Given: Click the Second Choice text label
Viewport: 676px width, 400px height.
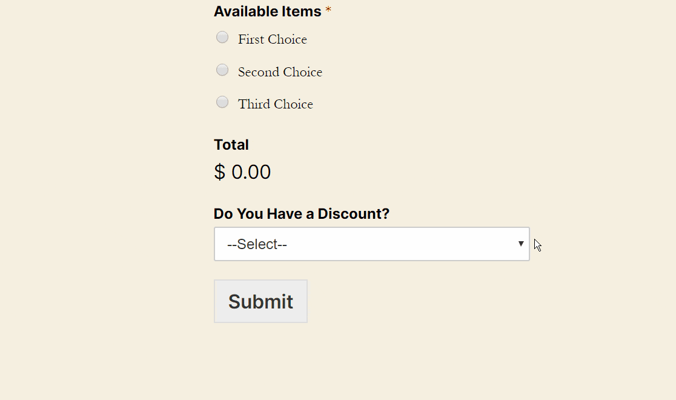Looking at the screenshot, I should (280, 72).
